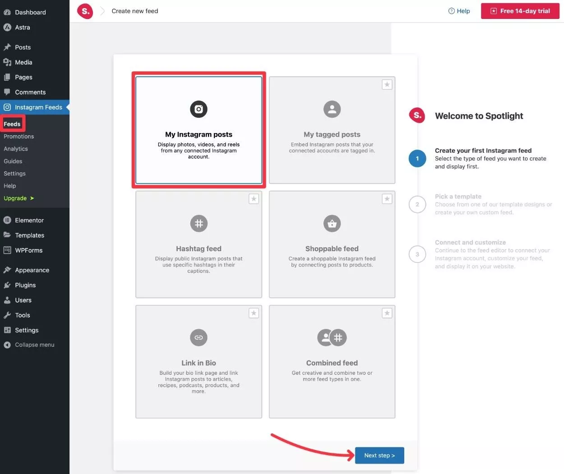Click the star icon on Link in Bio card
Screen dimensions: 564x474
(x=254, y=313)
